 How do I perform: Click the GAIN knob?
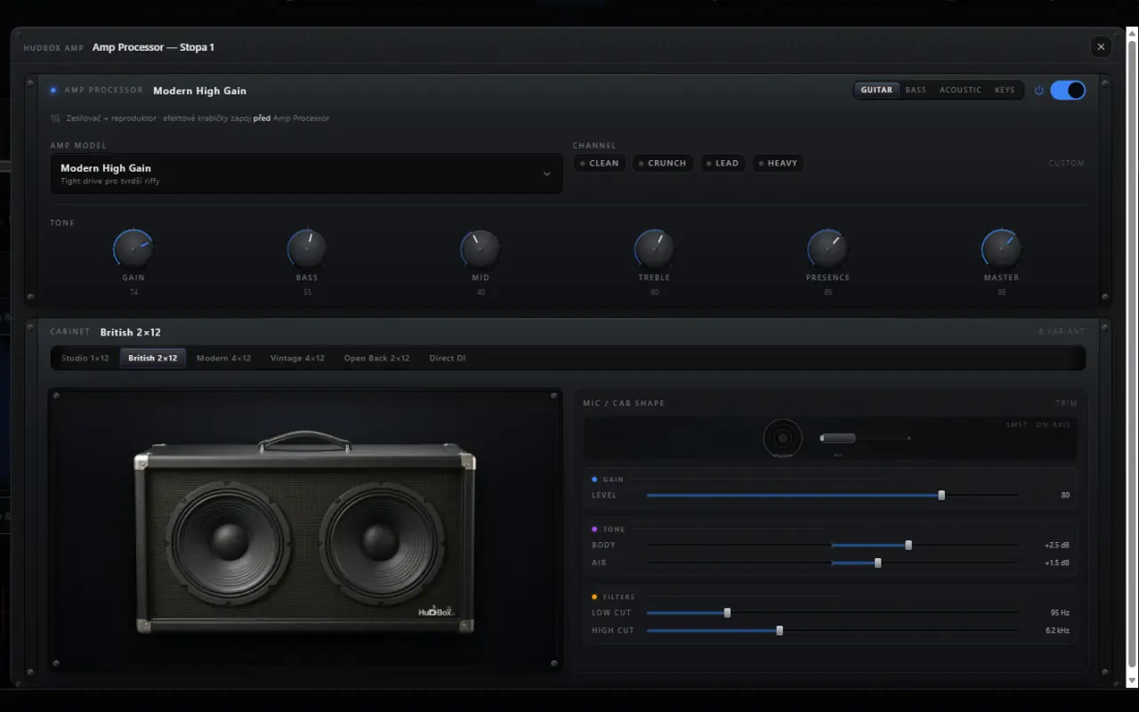[x=133, y=249]
